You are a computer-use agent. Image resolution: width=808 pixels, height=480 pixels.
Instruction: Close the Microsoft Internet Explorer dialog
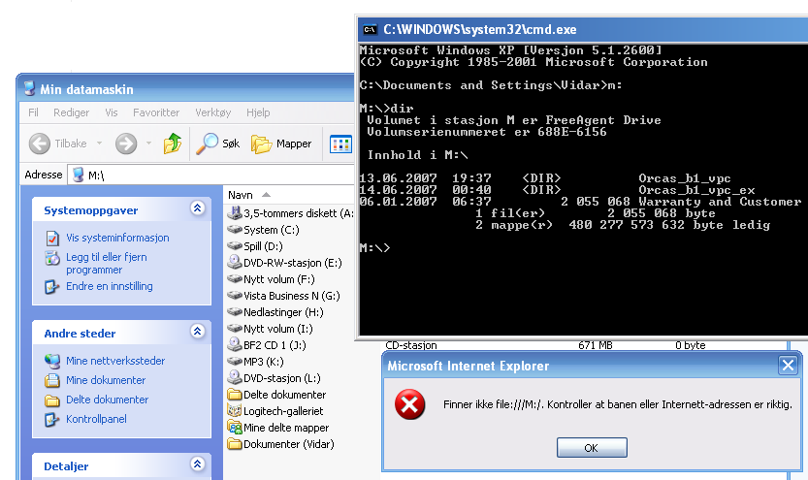click(788, 366)
